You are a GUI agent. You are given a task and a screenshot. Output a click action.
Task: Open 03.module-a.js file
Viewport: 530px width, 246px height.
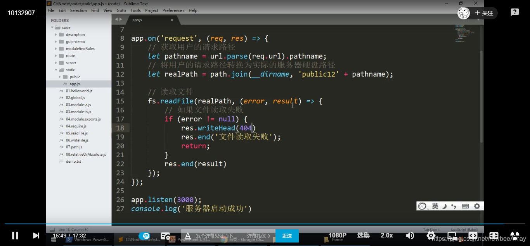click(78, 105)
